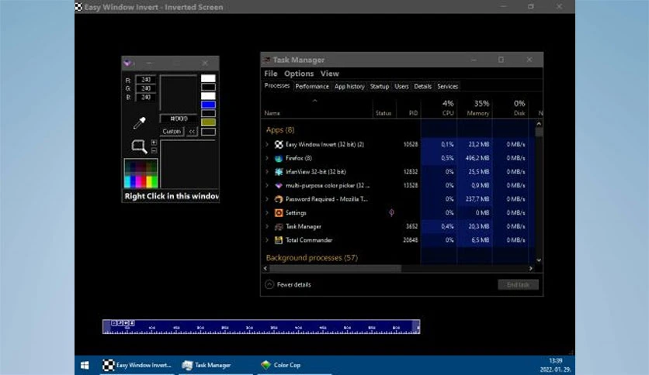Open the Options menu in Task Manager

click(299, 74)
